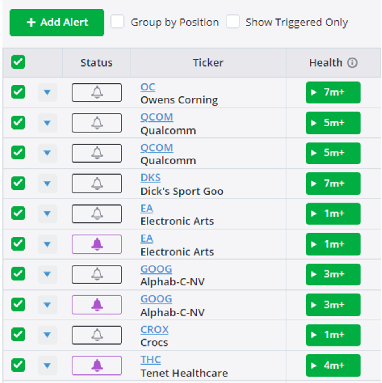382x383 pixels.
Task: Click the bell status icon for Crocs
Action: tap(97, 335)
